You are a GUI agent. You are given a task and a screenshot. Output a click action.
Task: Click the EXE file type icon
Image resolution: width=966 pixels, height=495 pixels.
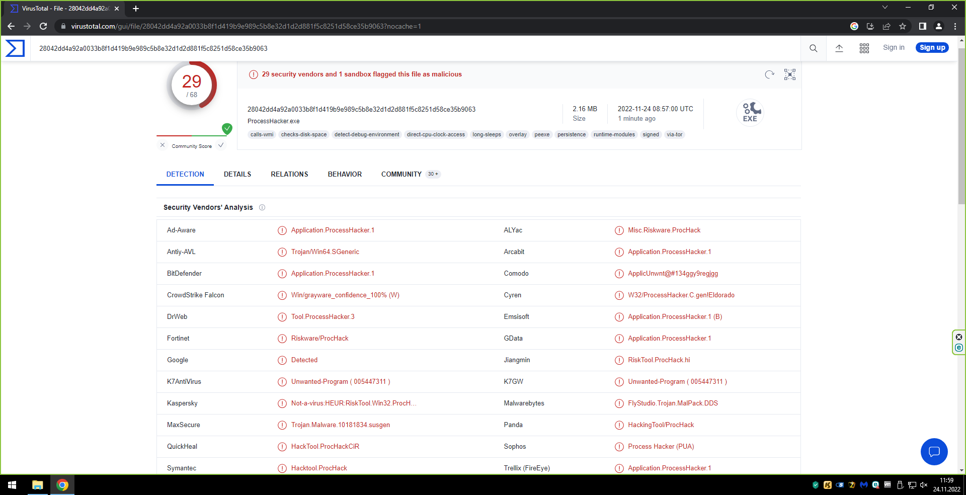click(x=750, y=112)
